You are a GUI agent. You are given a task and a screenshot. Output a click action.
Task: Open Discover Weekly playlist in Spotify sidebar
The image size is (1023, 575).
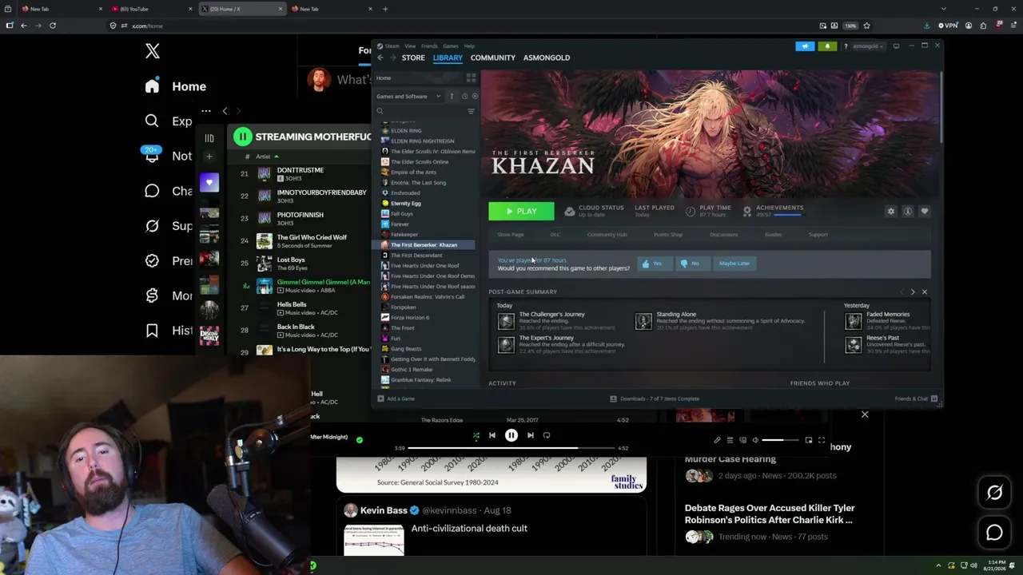pos(209,335)
